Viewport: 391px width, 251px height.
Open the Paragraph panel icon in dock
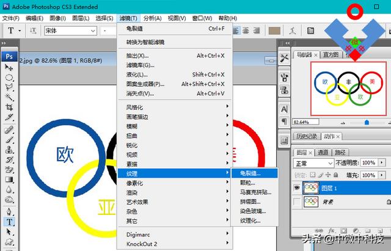point(284,121)
